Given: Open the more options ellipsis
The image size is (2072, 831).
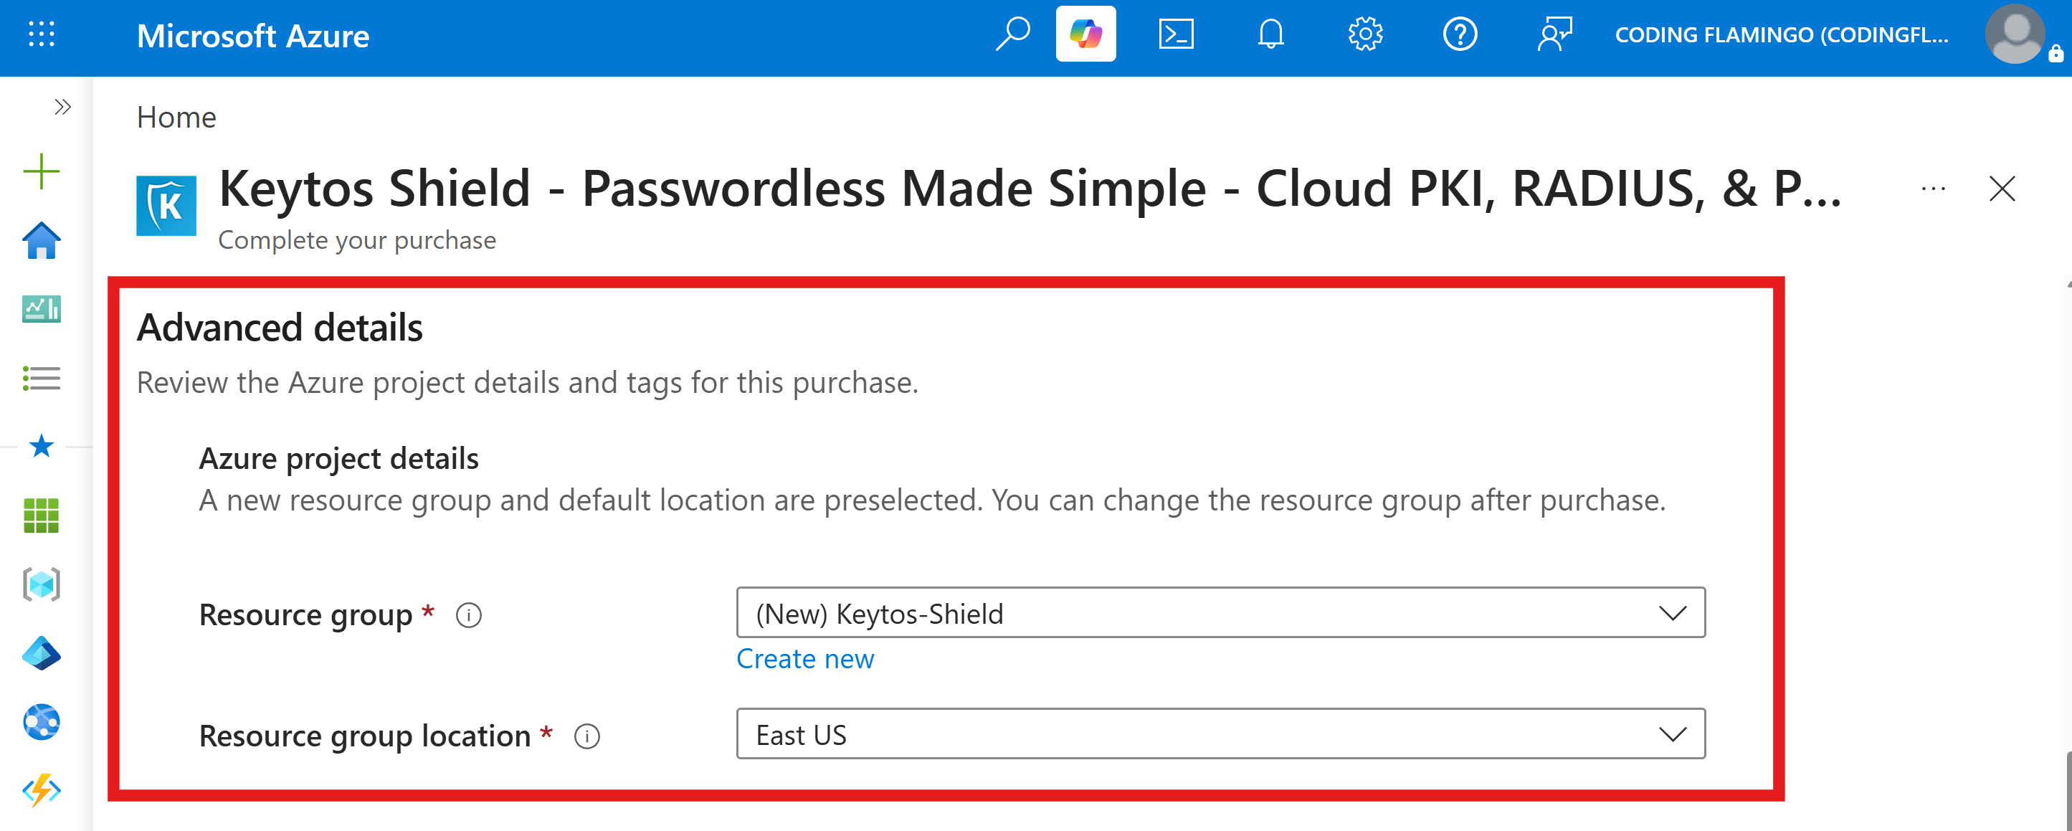Looking at the screenshot, I should (x=1933, y=189).
